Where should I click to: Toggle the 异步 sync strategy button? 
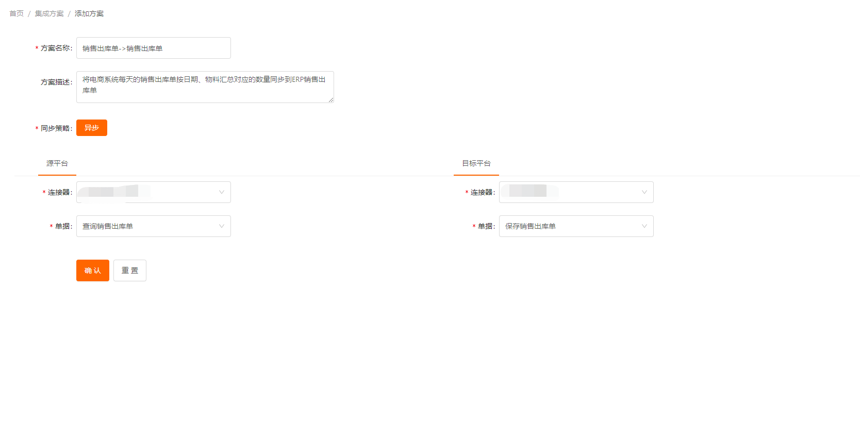[92, 128]
